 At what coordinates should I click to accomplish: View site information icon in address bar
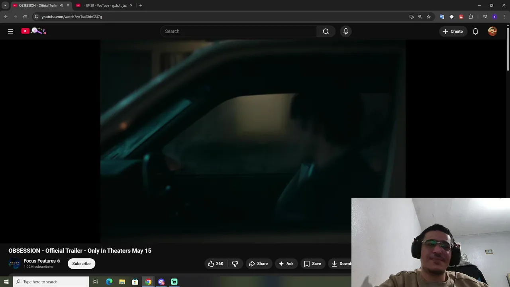click(x=36, y=17)
